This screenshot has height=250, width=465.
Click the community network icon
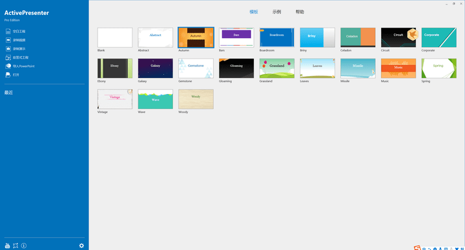point(15,245)
